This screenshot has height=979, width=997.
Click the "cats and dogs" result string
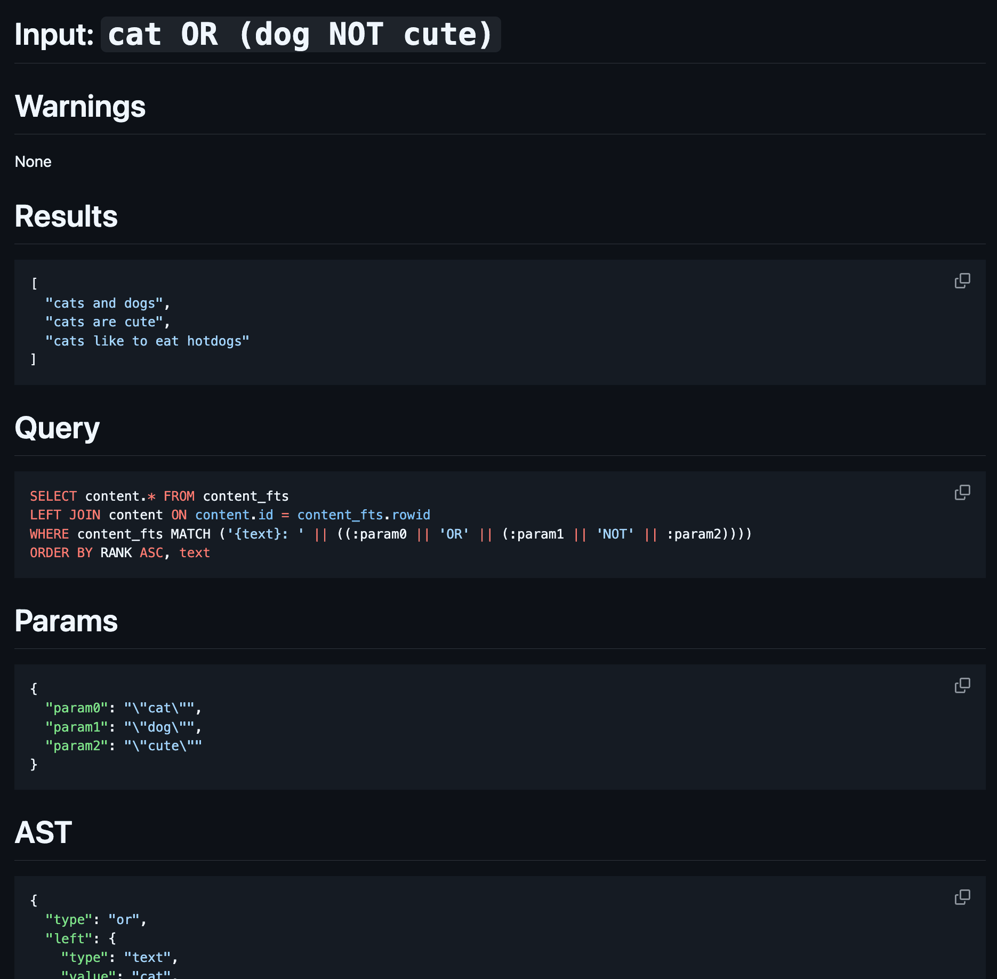104,303
